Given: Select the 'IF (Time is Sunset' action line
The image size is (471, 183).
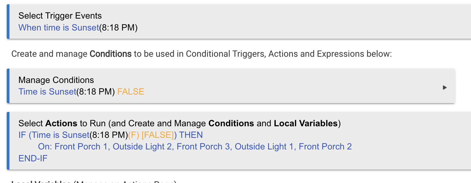Looking at the screenshot, I should tap(54, 135).
